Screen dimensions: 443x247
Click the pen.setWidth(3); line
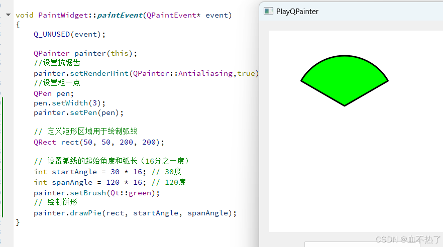click(x=69, y=103)
